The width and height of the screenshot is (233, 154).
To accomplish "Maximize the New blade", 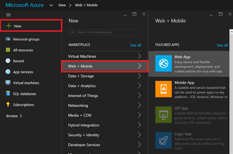I will click(134, 14).
